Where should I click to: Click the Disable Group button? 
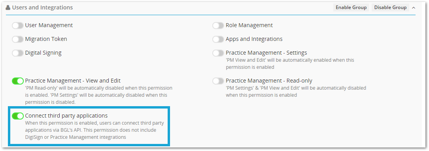pyautogui.click(x=390, y=7)
